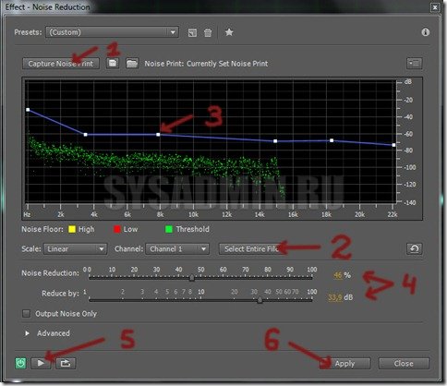The height and width of the screenshot is (386, 447).
Task: Click the Select Entire File button
Action: click(251, 248)
